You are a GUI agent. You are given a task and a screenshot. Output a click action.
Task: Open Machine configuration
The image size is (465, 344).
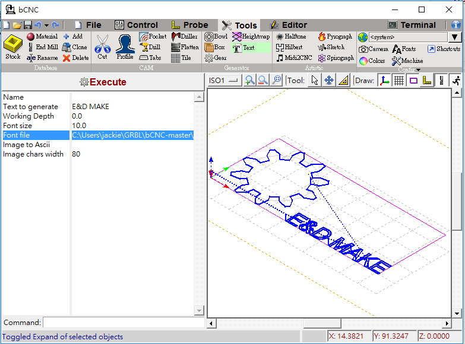(407, 60)
